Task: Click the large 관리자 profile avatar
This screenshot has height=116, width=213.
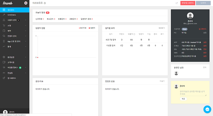Action: click(190, 16)
